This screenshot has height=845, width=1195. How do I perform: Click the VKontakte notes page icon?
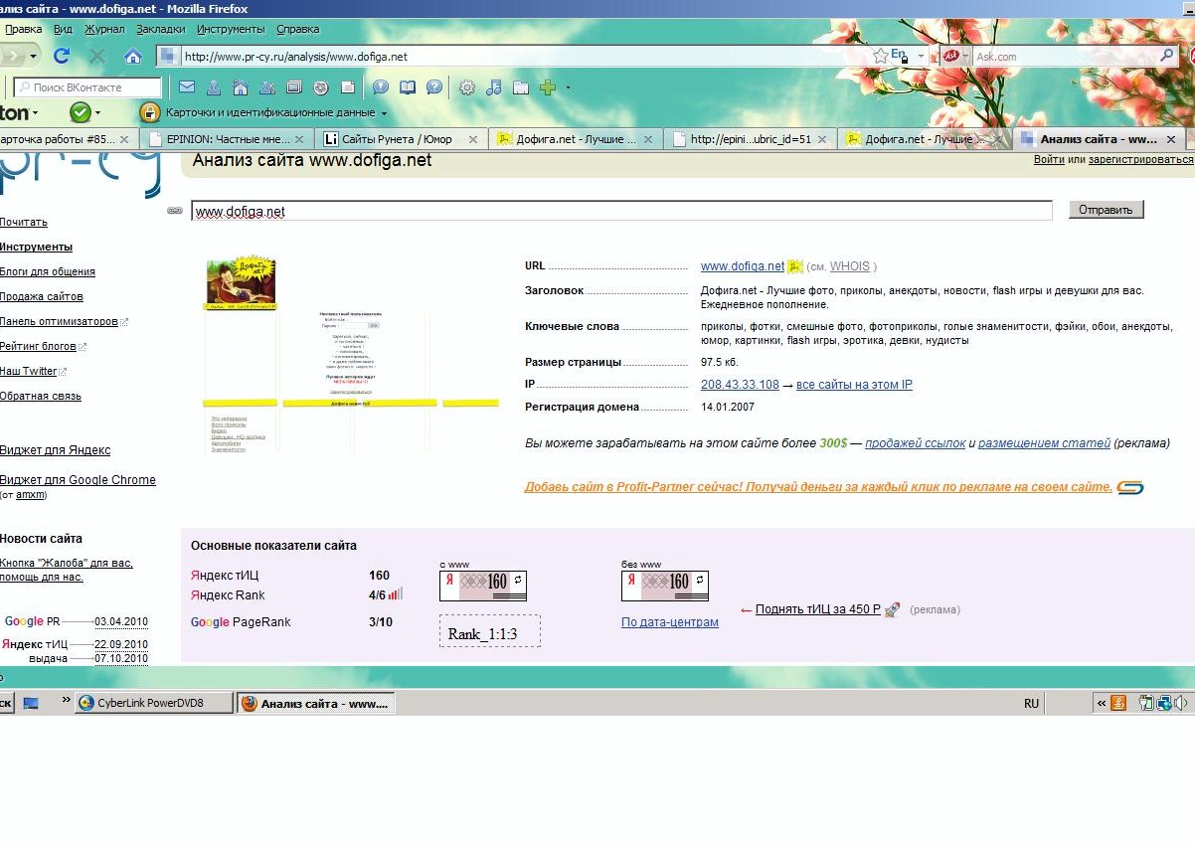click(x=347, y=87)
